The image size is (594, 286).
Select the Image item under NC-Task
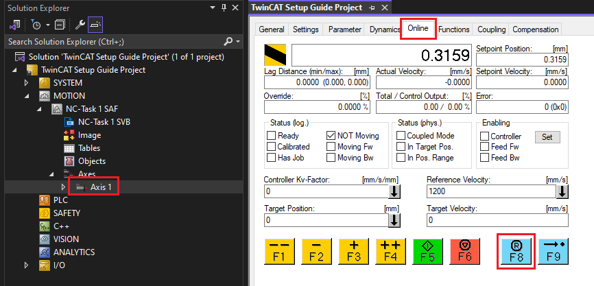(x=89, y=135)
